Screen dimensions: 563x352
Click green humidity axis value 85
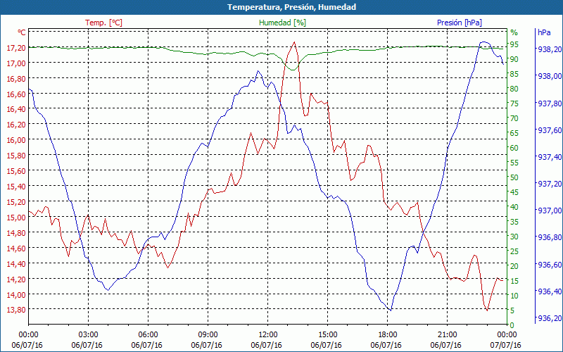click(514, 74)
